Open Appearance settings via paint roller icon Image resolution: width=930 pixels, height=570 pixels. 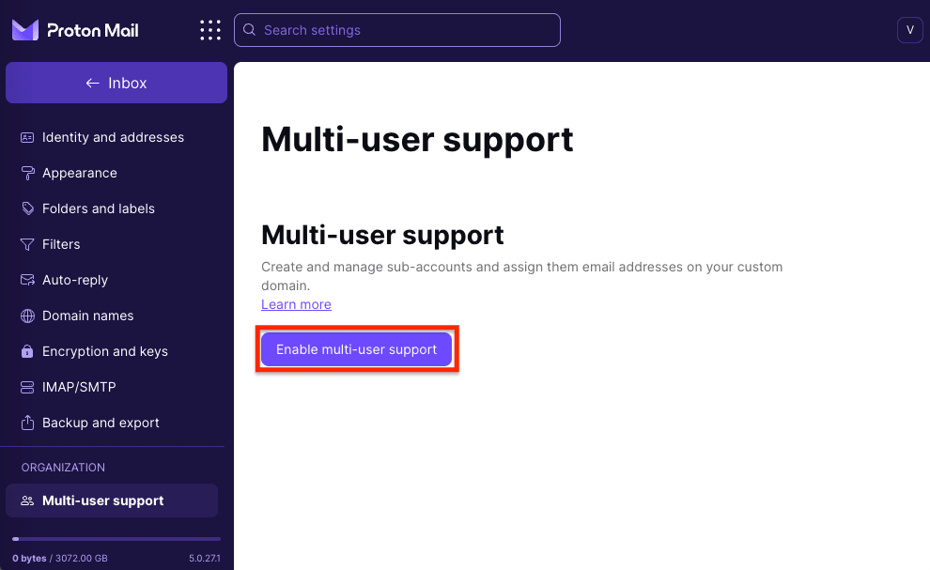[x=27, y=173]
